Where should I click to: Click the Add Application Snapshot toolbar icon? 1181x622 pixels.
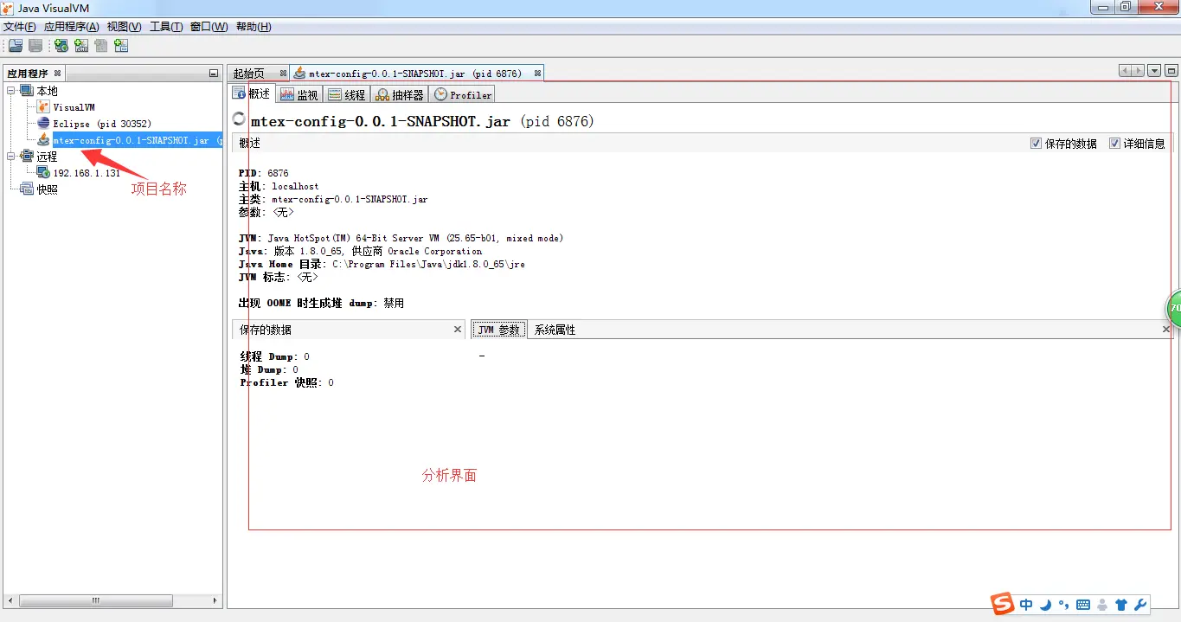[121, 46]
